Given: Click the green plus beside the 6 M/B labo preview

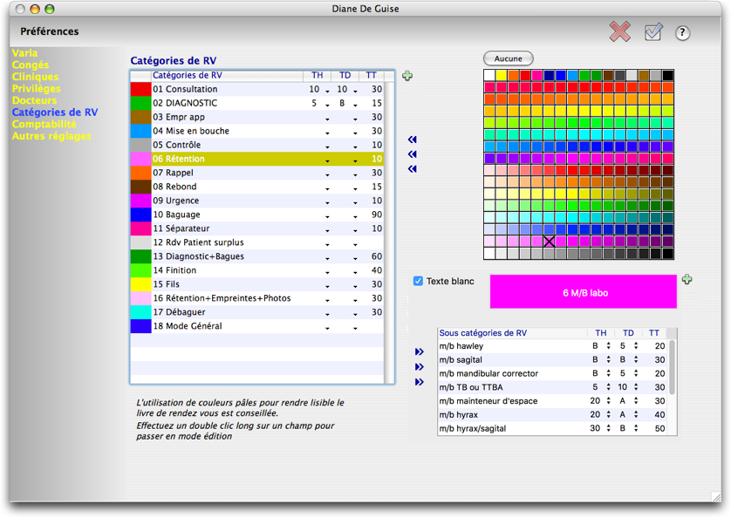Looking at the screenshot, I should pos(687,279).
